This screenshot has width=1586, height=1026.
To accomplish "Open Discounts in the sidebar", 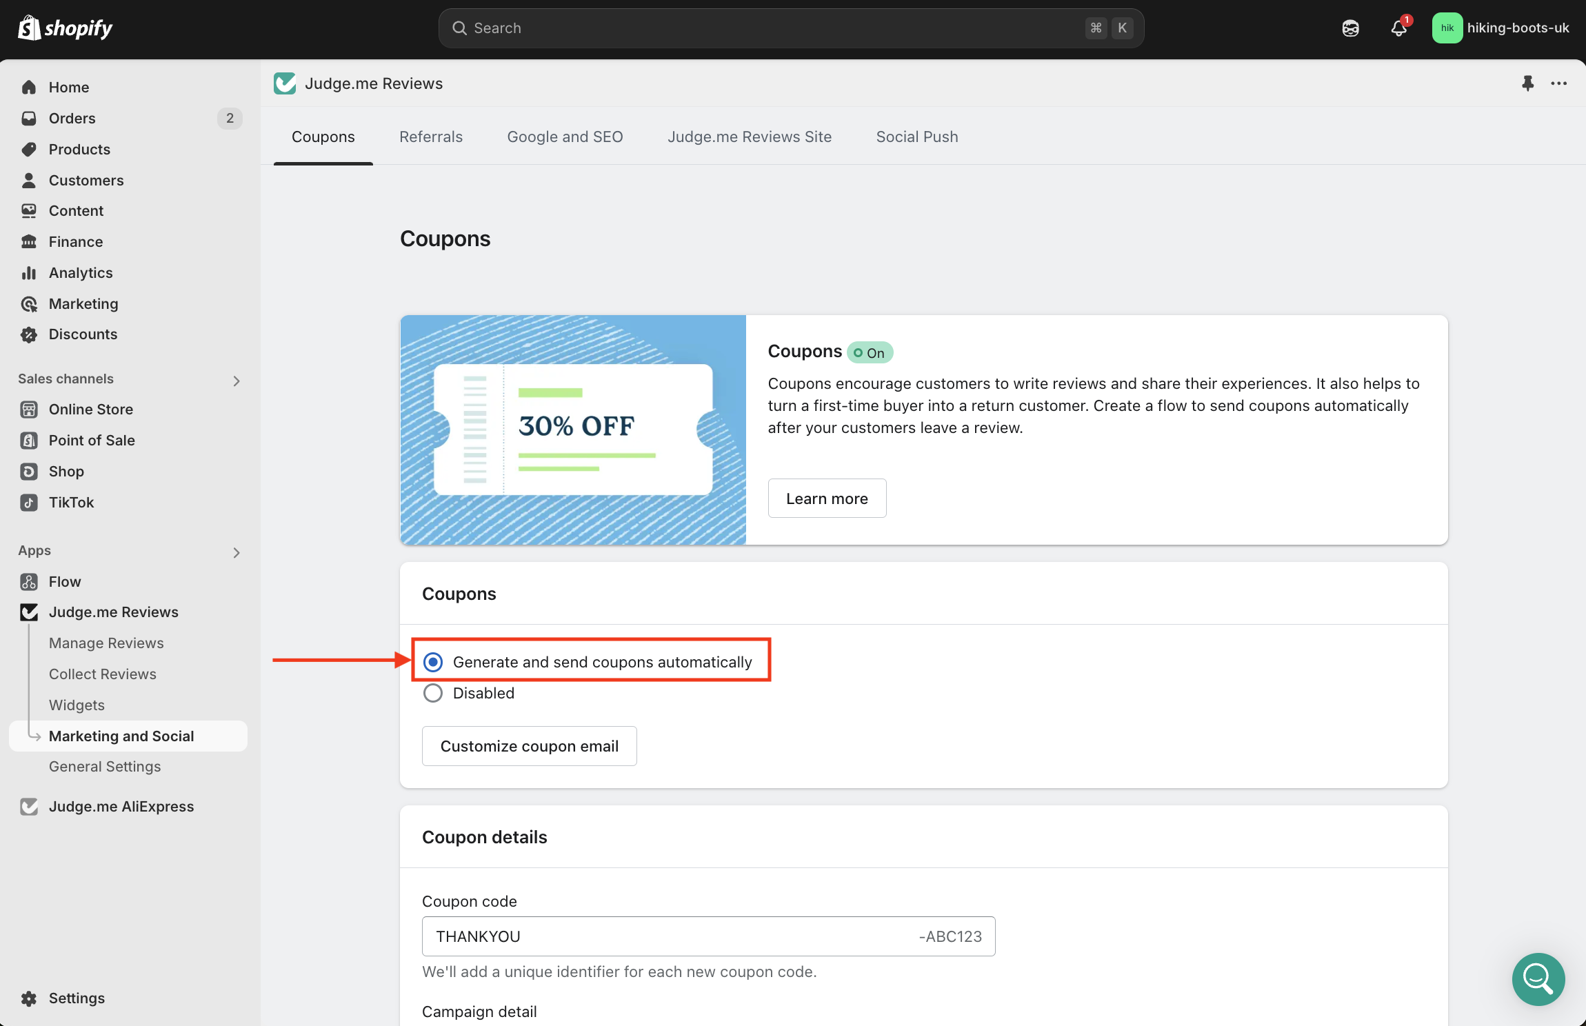I will [x=83, y=334].
